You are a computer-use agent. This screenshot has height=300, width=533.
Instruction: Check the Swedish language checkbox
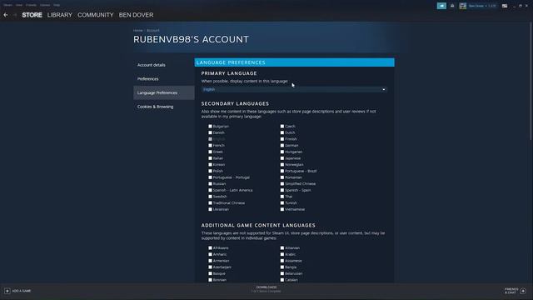(x=210, y=197)
